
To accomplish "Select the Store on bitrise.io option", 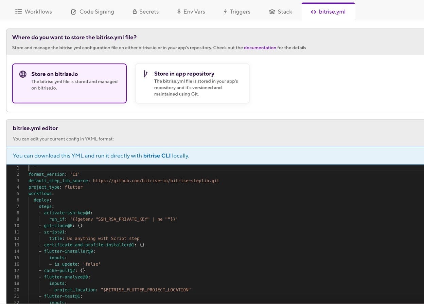I will point(69,83).
